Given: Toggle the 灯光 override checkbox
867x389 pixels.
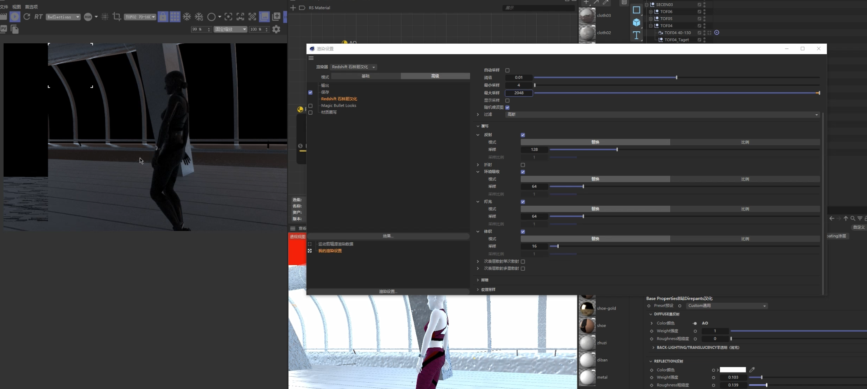Looking at the screenshot, I should click(x=523, y=202).
